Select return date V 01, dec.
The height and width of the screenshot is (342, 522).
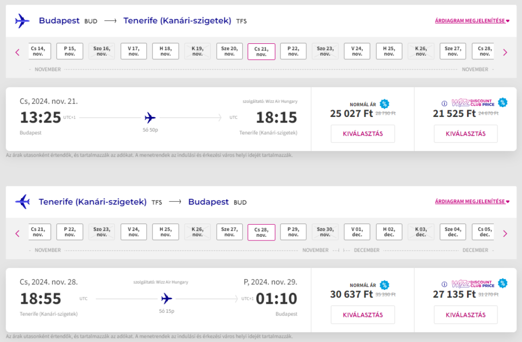click(357, 232)
